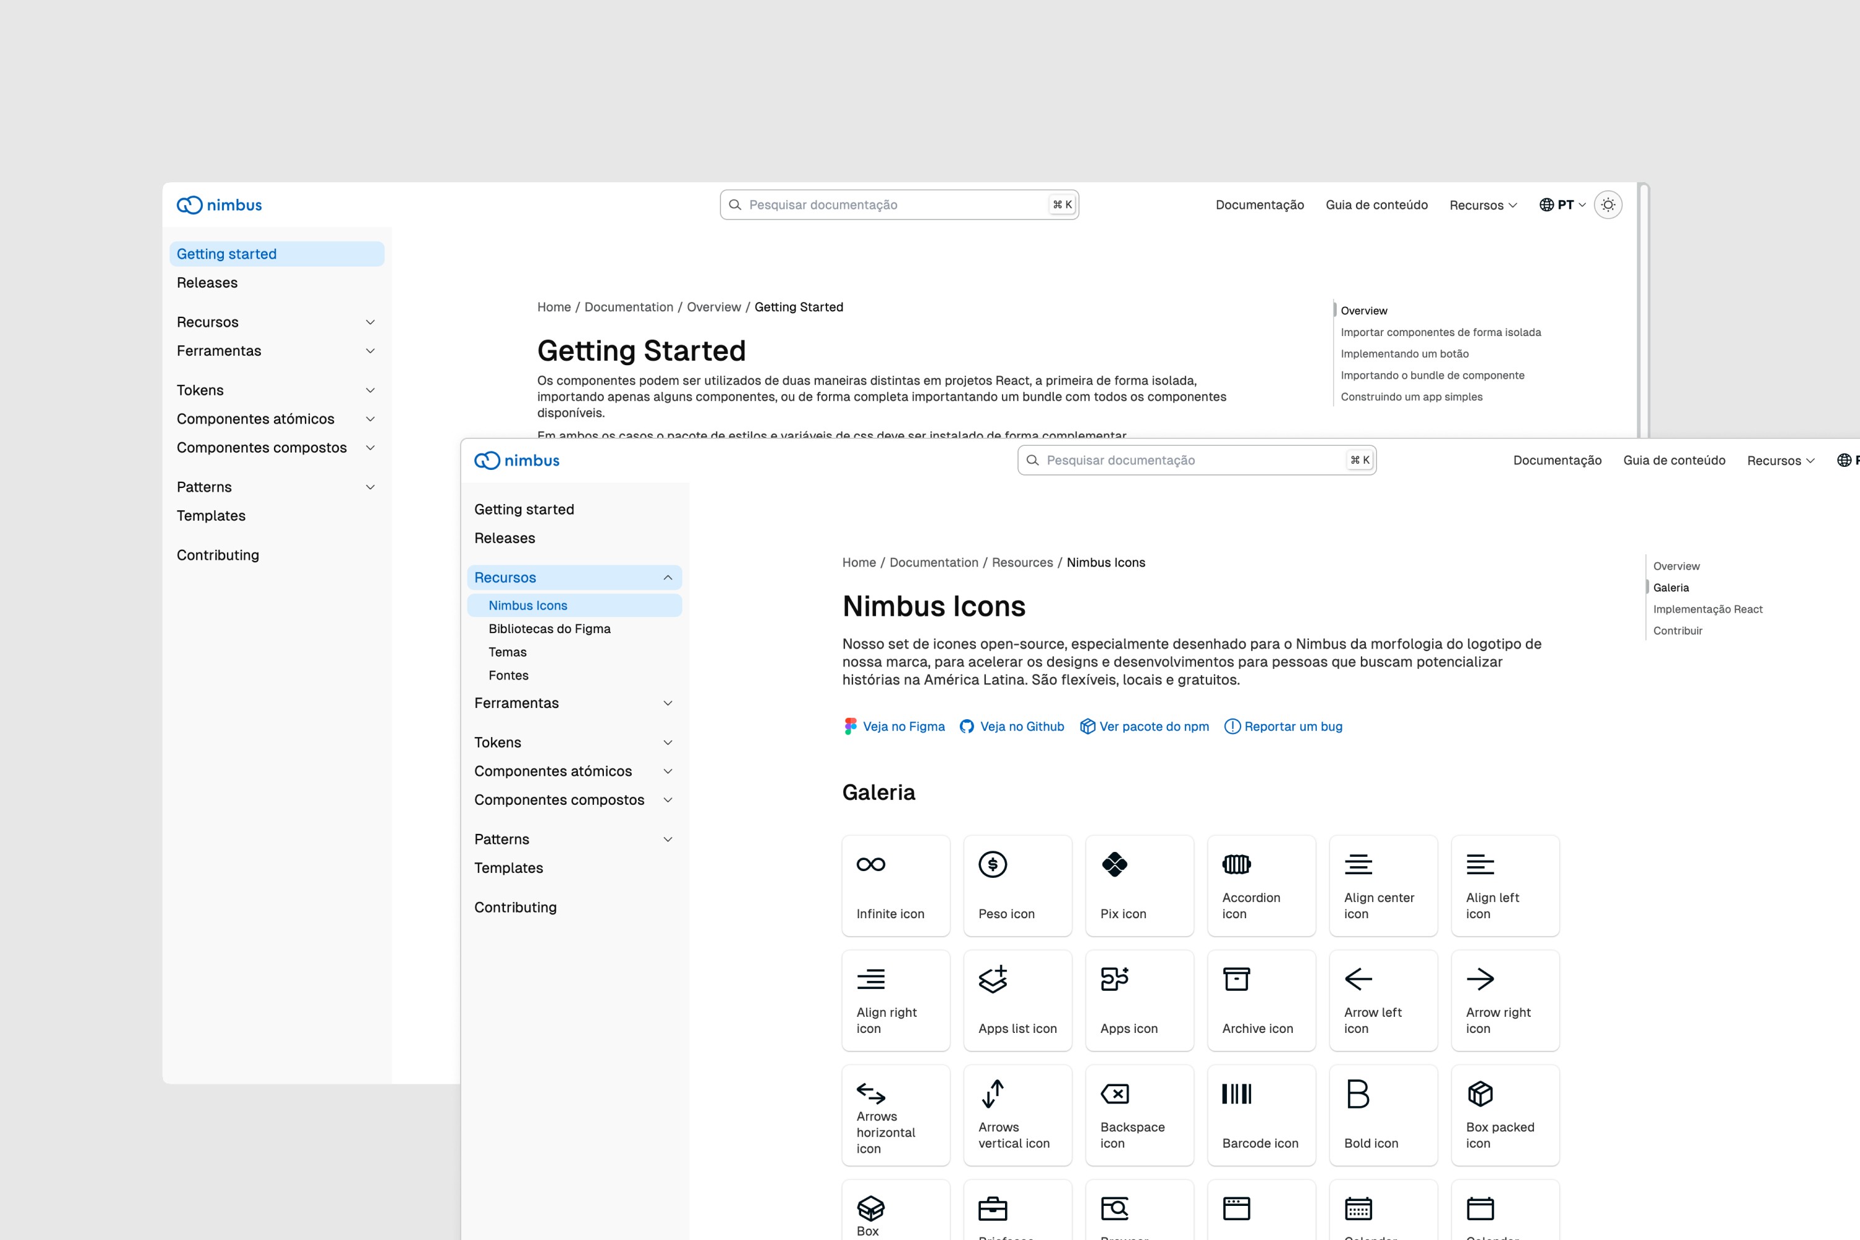
Task: Focus search field in front window
Action: click(1197, 460)
